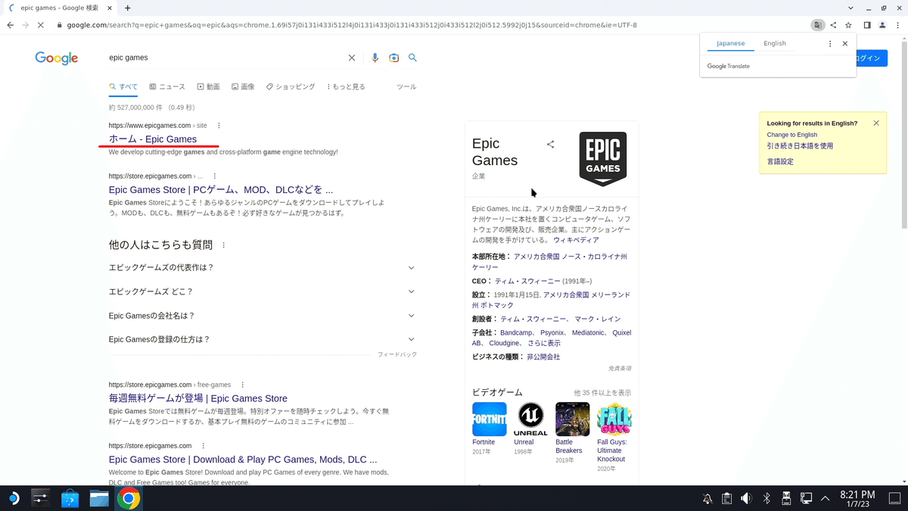Open the Chrome profile avatar icon
The height and width of the screenshot is (511, 908).
point(882,25)
